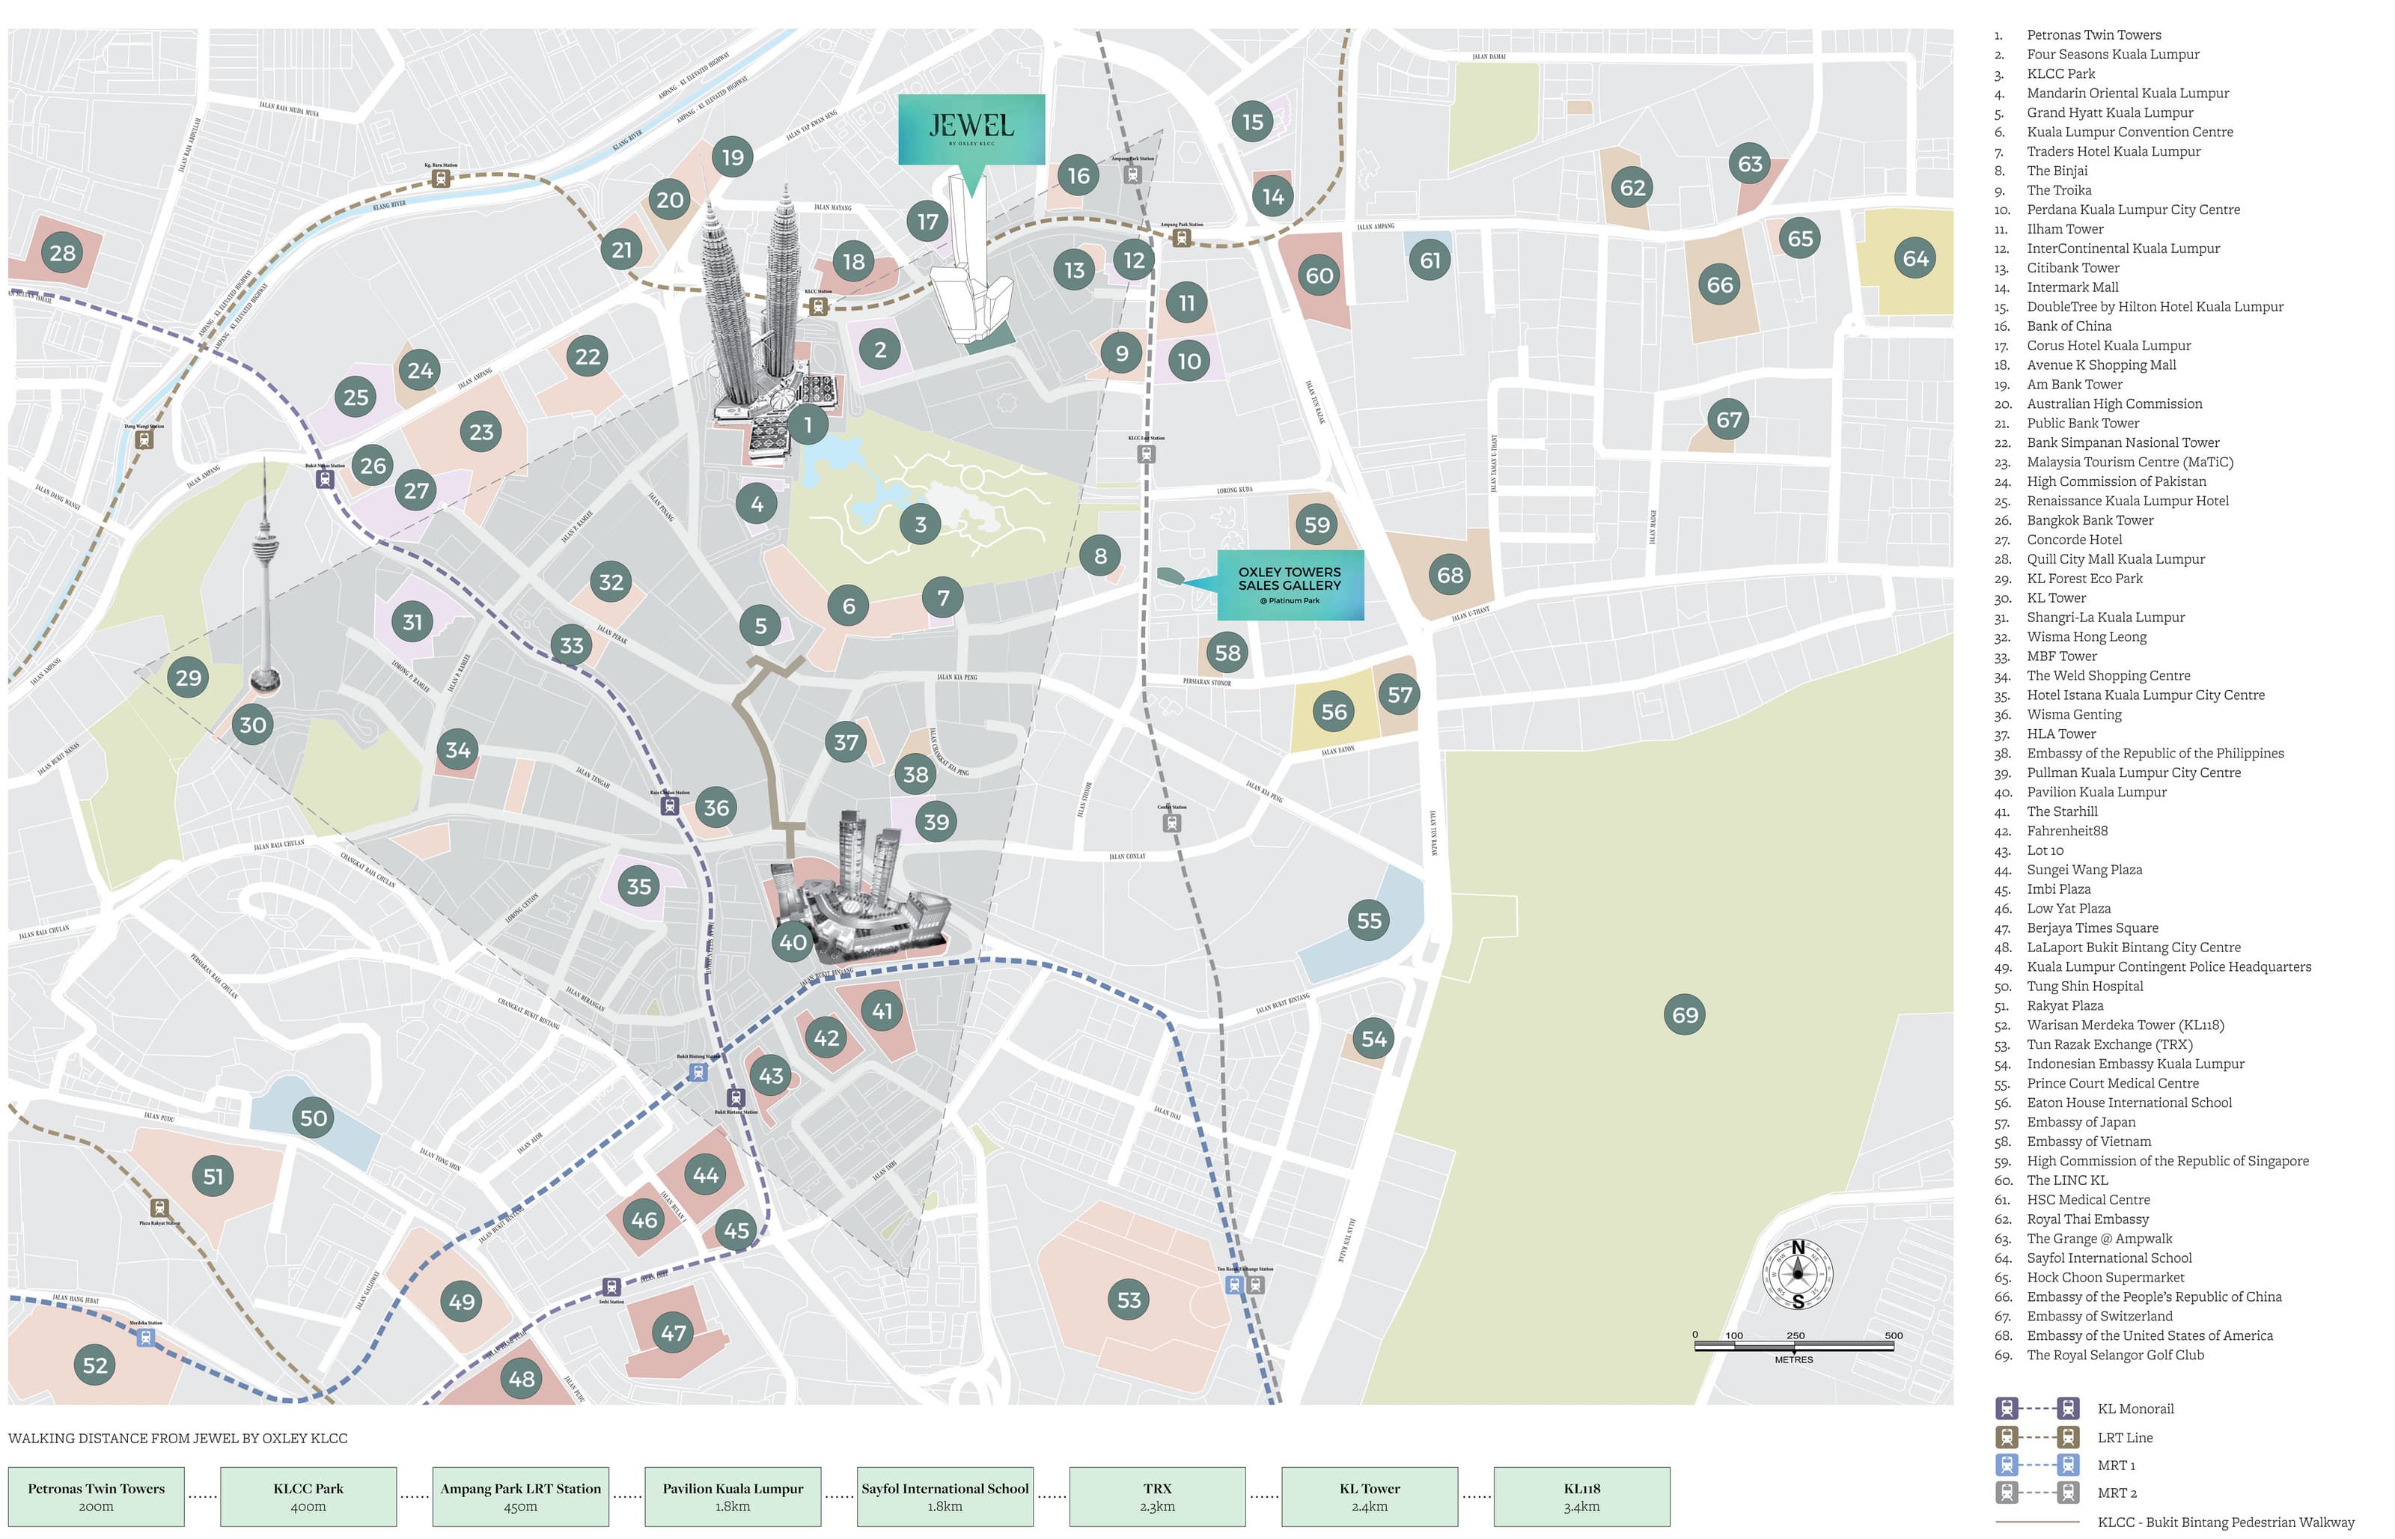The width and height of the screenshot is (2395, 1539).
Task: Click the legend entry 'Petronas Twin Towers'
Action: 2093,35
